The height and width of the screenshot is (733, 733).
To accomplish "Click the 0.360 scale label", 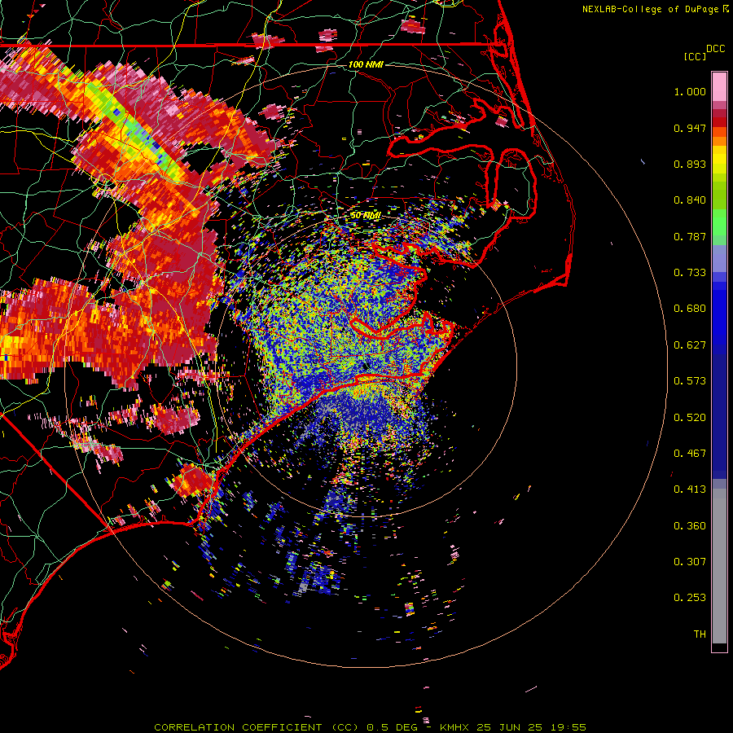I will (x=690, y=526).
